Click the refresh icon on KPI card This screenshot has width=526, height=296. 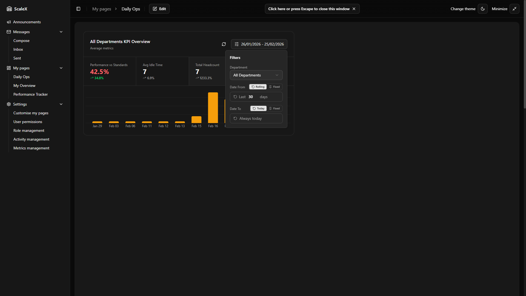(x=224, y=44)
